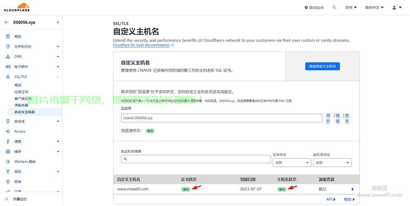Click the 到期日期 column header
Viewport: 410px width, 206px height.
coord(248,180)
